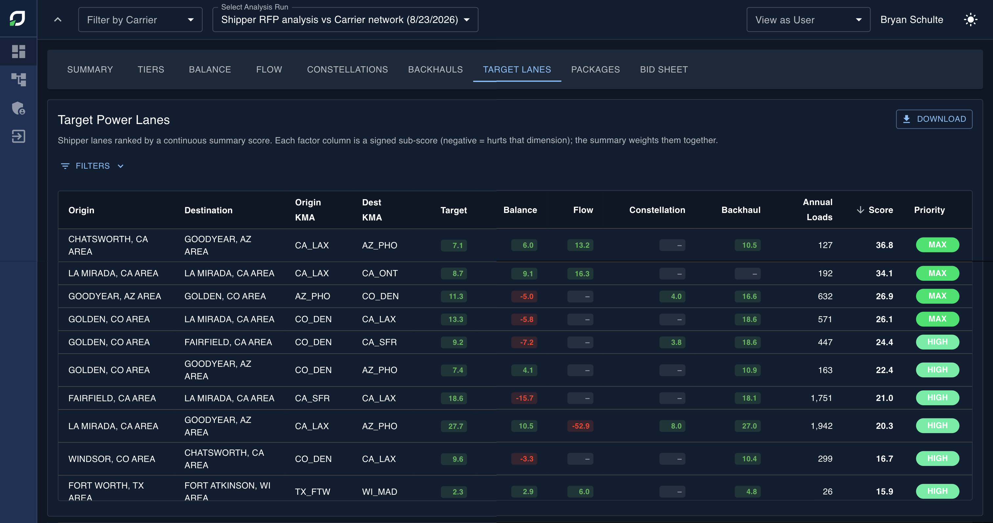
Task: Switch to the BACKHAULS tab
Action: [x=436, y=70]
